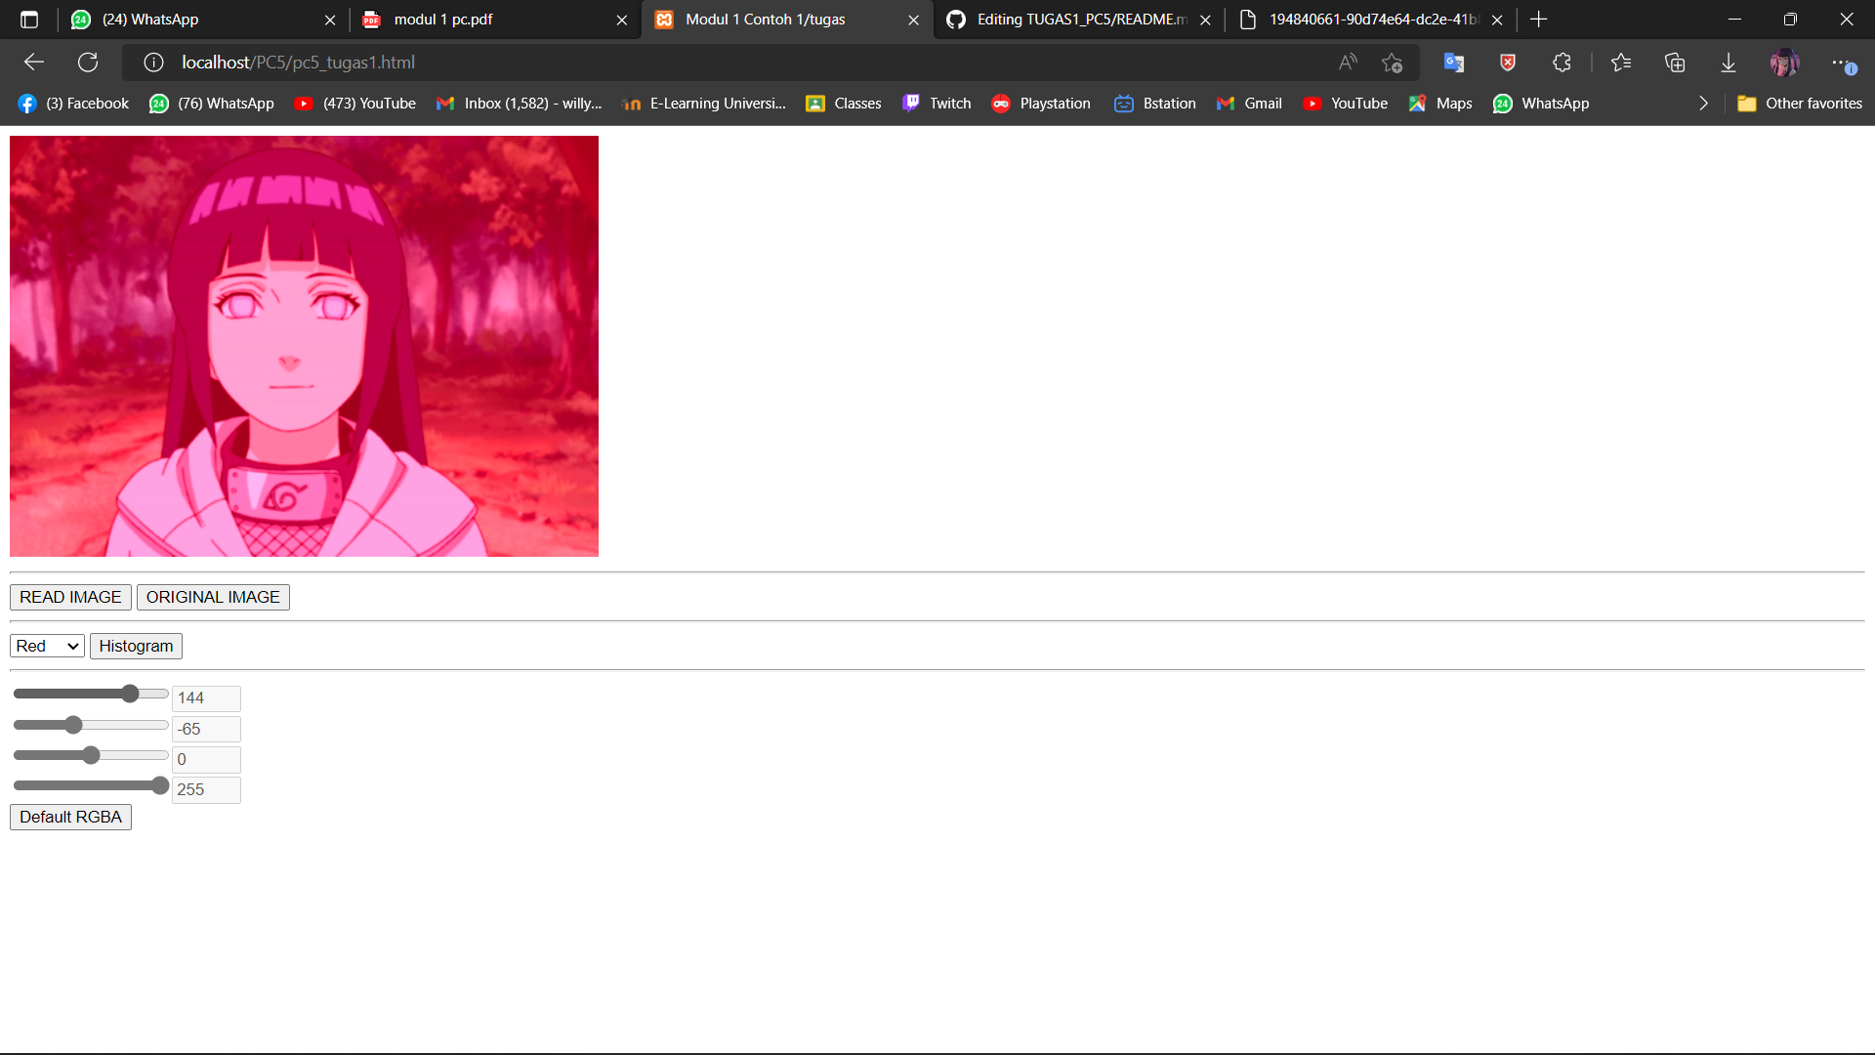Open the tab actions menu icon
This screenshot has height=1055, width=1875.
pos(29,20)
